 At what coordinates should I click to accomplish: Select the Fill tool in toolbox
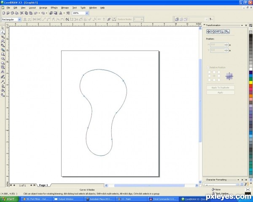(3, 90)
